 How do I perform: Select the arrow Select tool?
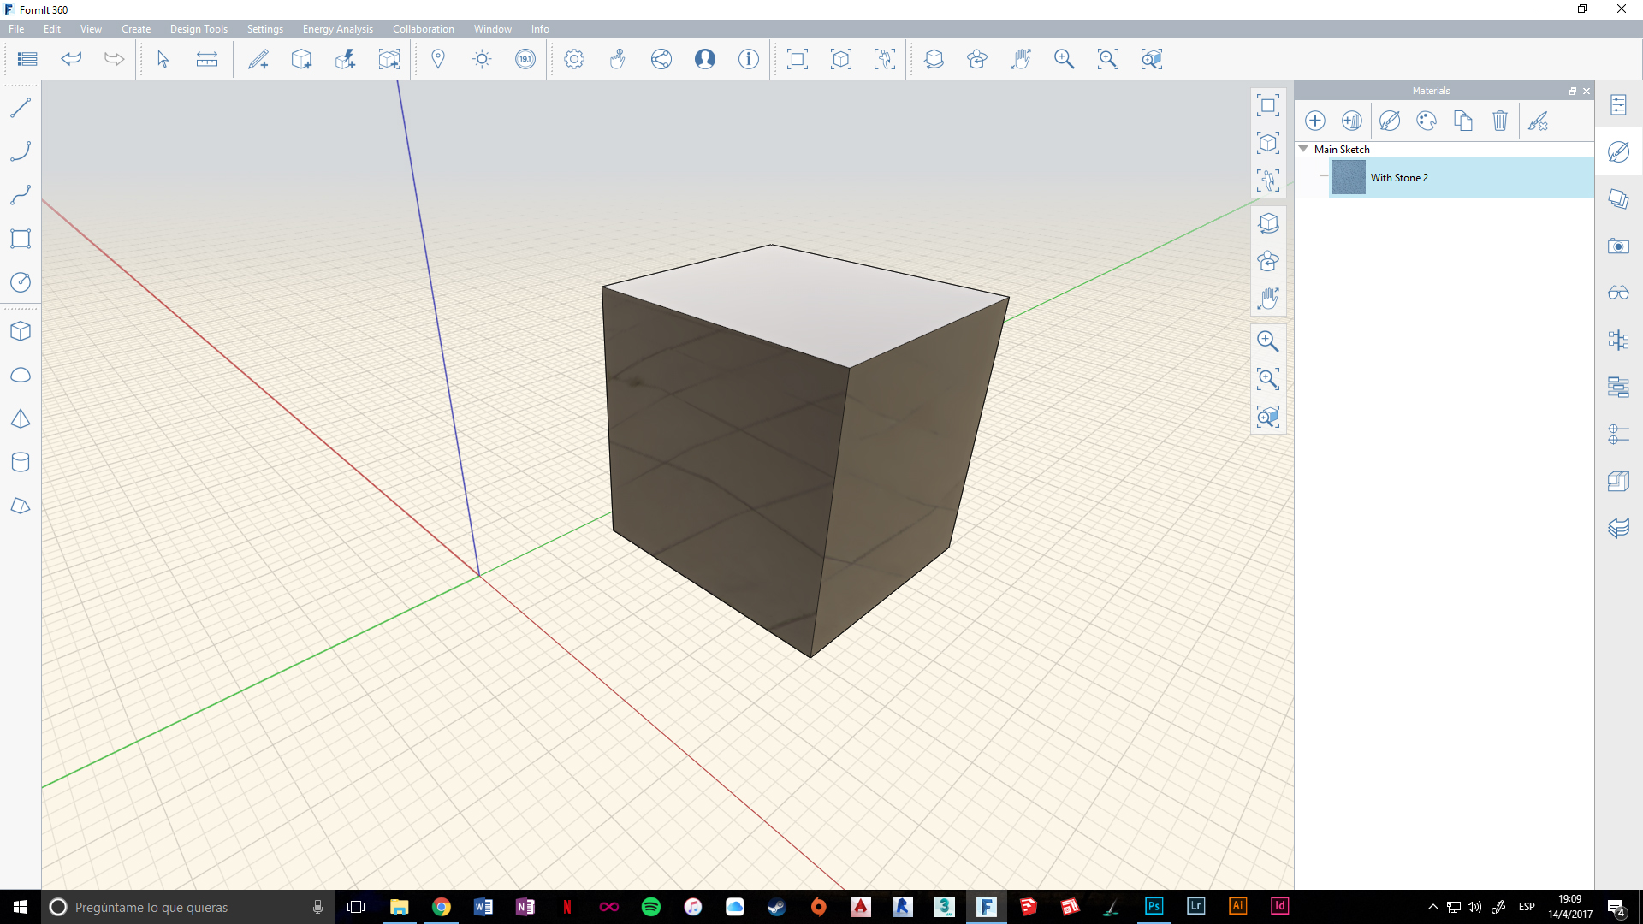pyautogui.click(x=162, y=59)
